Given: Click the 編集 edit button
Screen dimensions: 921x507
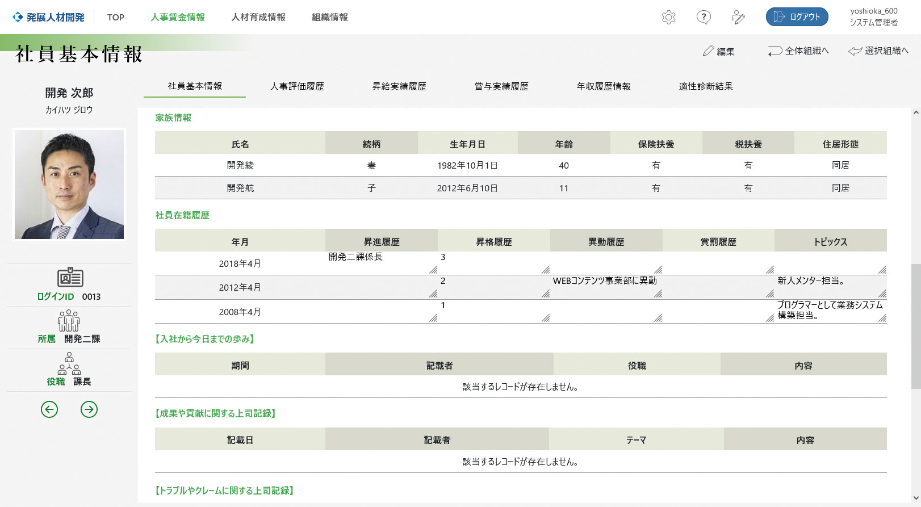Looking at the screenshot, I should tap(719, 51).
